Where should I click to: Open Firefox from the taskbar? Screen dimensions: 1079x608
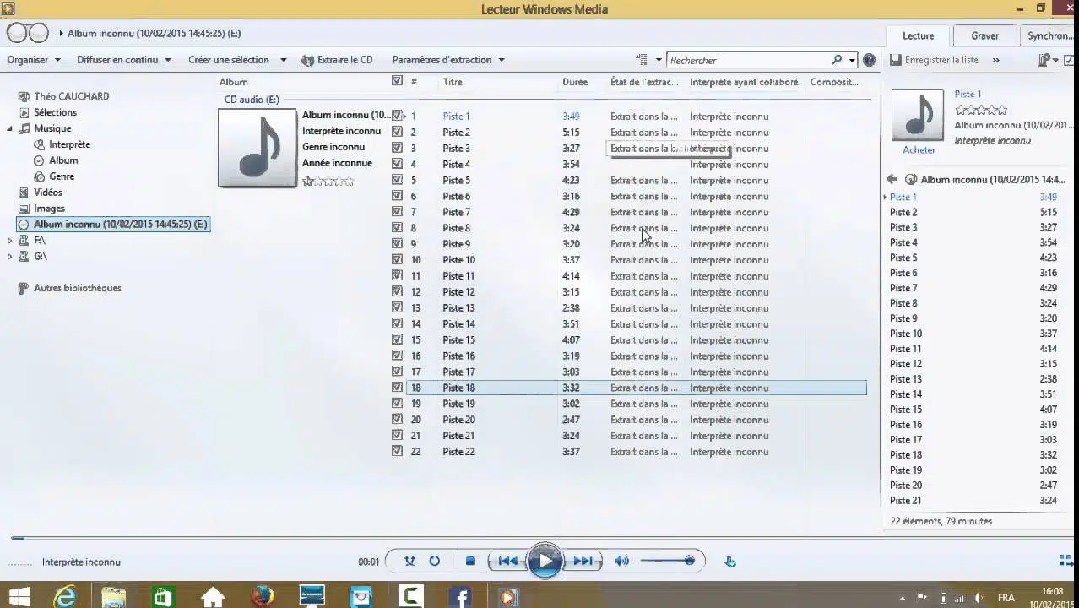point(263,596)
